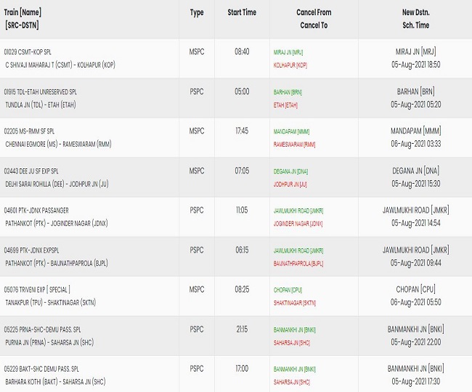Click green MIRAJ JN [MRJ] cancel-from station
This screenshot has width=472, height=392.
290,53
